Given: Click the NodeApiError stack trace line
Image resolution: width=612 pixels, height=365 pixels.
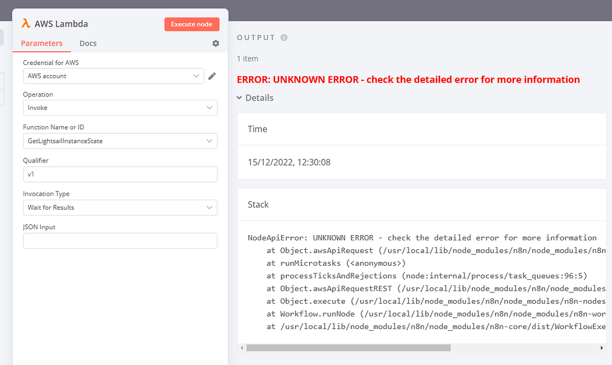Looking at the screenshot, I should 422,238.
